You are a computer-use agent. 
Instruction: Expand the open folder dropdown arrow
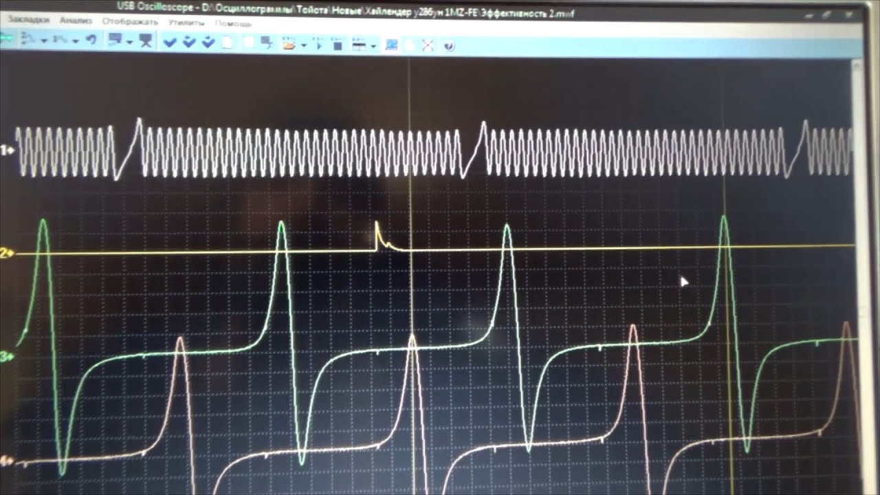pos(303,45)
